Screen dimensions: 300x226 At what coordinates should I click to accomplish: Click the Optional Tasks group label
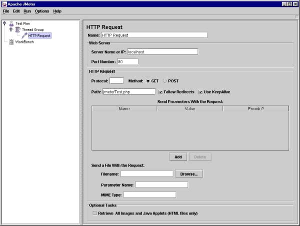pyautogui.click(x=102, y=206)
